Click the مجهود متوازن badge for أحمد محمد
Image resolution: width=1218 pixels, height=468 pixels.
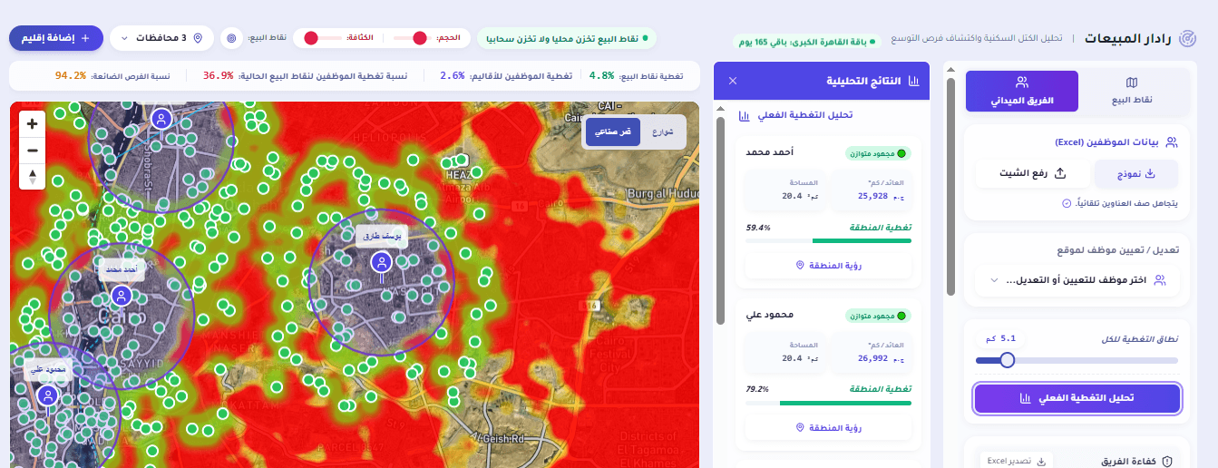(878, 153)
